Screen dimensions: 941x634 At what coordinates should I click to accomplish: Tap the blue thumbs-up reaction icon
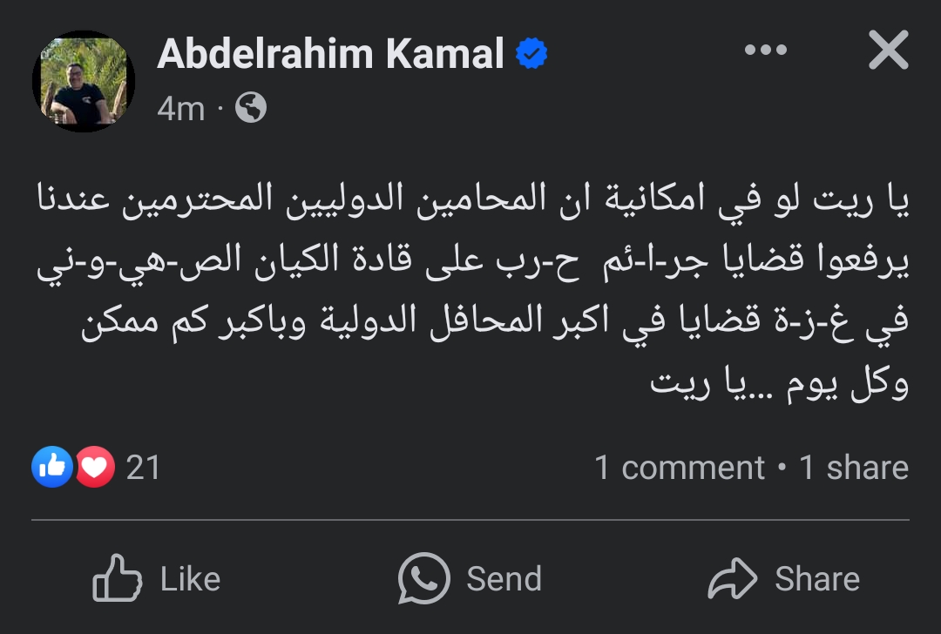(x=52, y=468)
